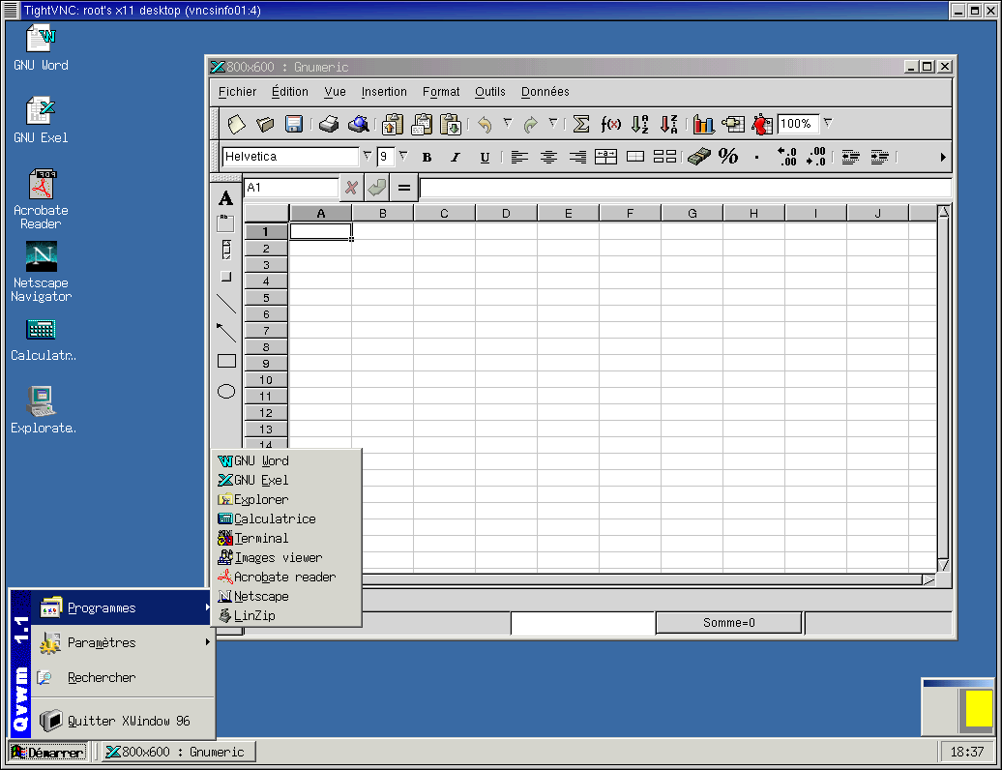
Task: Select column header C
Action: pyautogui.click(x=444, y=214)
